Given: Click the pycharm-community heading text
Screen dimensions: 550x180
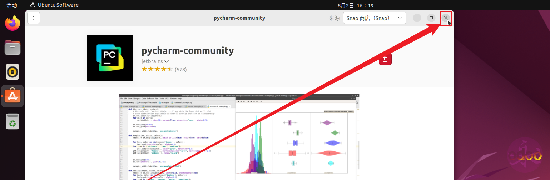Looking at the screenshot, I should pos(188,51).
